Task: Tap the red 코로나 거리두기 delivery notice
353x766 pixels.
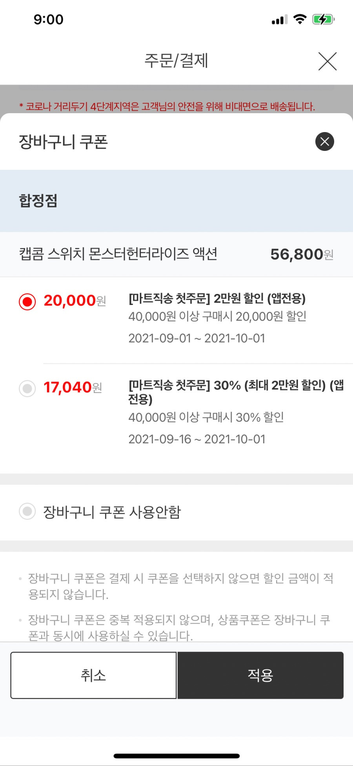Action: point(167,106)
